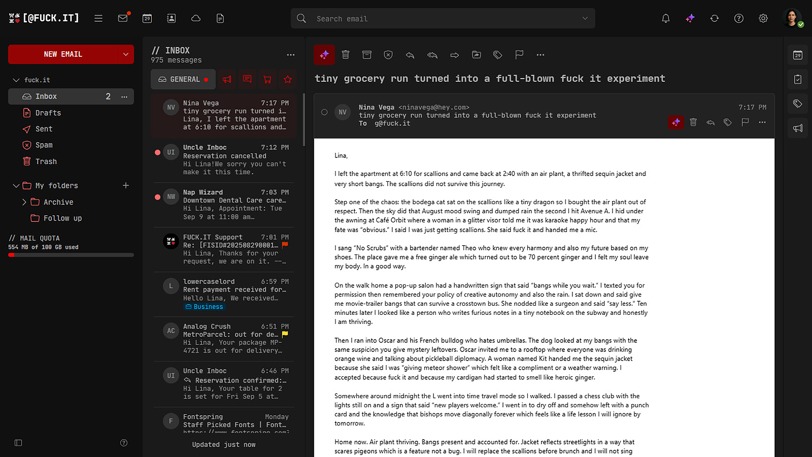
Task: Switch to the starred tab in inbox
Action: tap(288, 79)
